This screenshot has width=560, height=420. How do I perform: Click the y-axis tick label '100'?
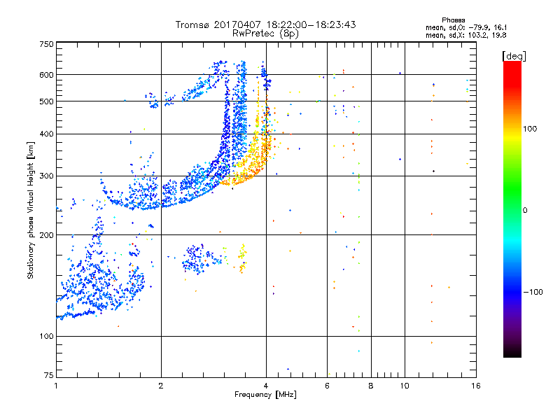(x=46, y=337)
